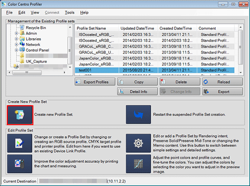Expand the Libraries tree node

(x=16, y=39)
